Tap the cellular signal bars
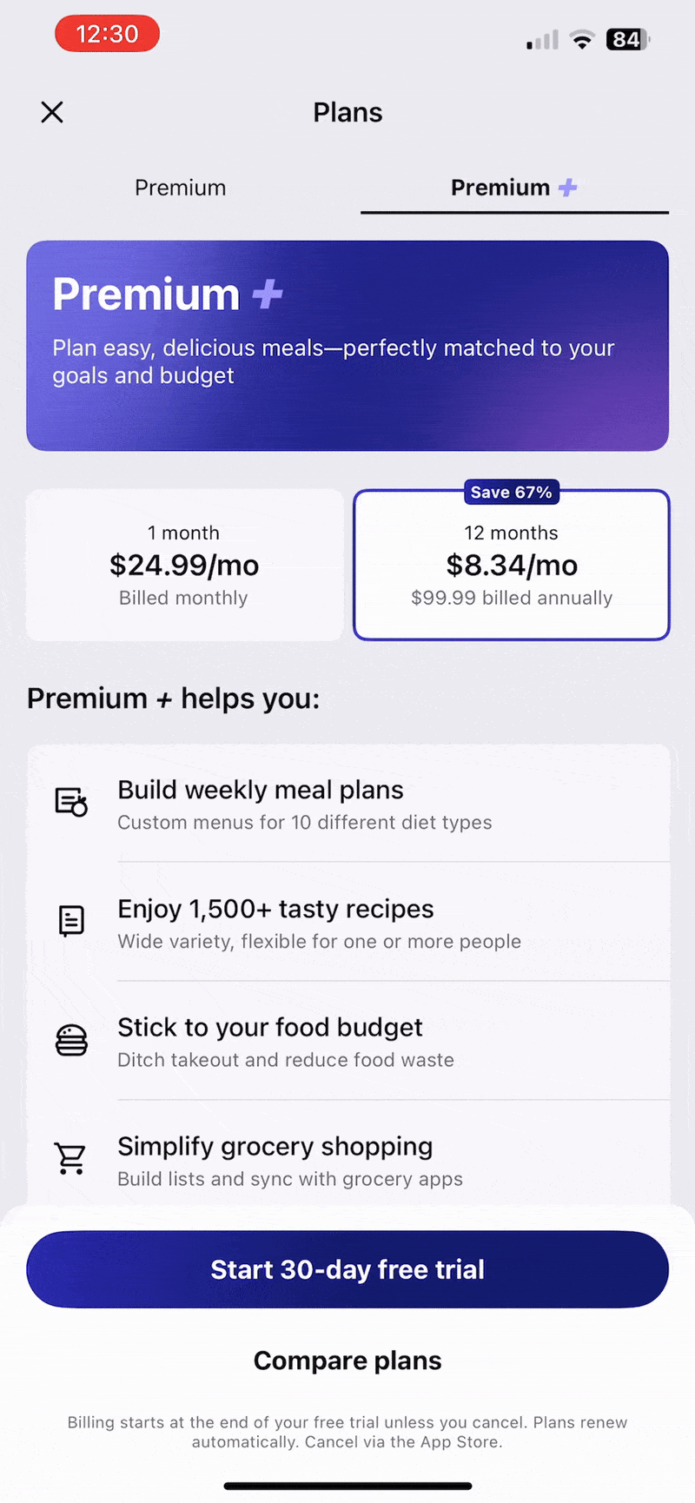 point(542,40)
